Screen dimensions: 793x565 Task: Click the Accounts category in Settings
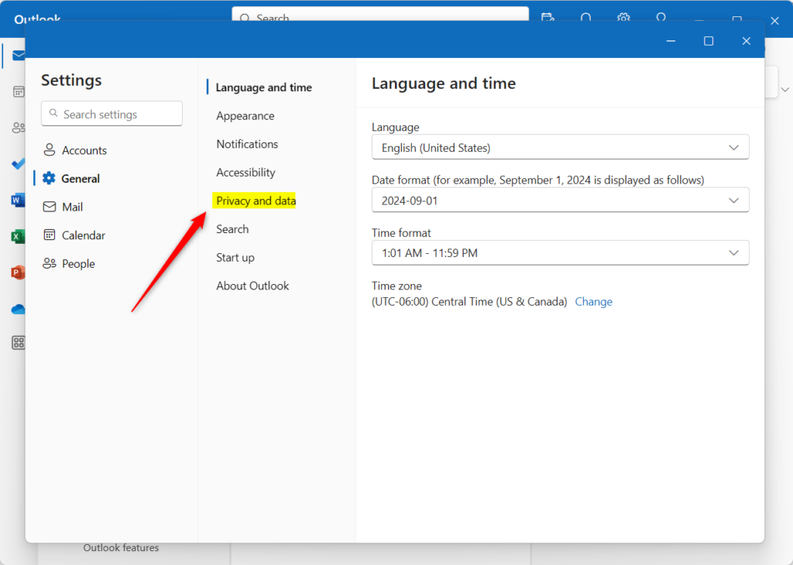[x=84, y=150]
